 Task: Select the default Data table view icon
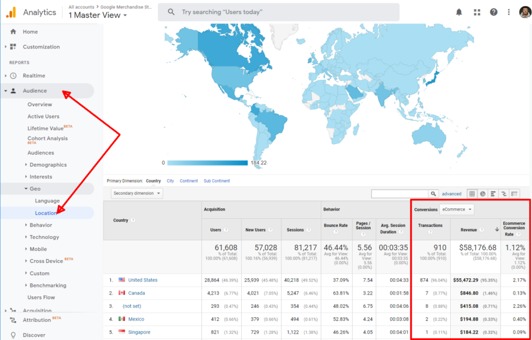tap(472, 194)
